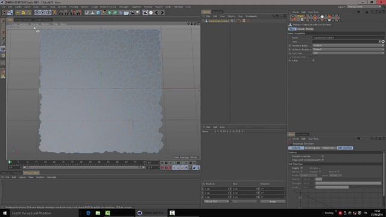
Task: Open the Soft Selection Mode dropdown
Action: (x=335, y=175)
